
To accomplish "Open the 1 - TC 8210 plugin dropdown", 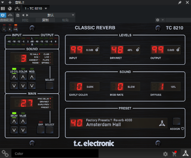I will tap(36, 9).
